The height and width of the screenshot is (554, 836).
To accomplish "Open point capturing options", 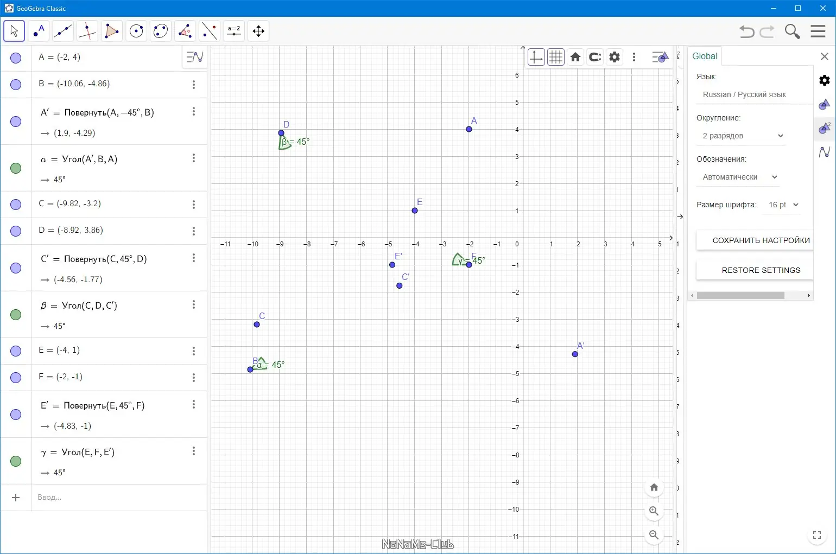I will point(595,57).
